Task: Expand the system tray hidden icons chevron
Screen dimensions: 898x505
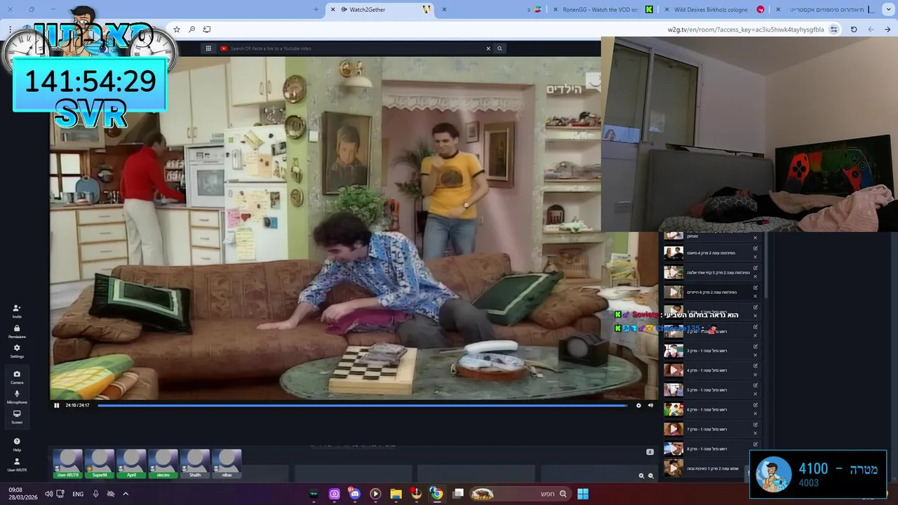Action: [x=126, y=494]
